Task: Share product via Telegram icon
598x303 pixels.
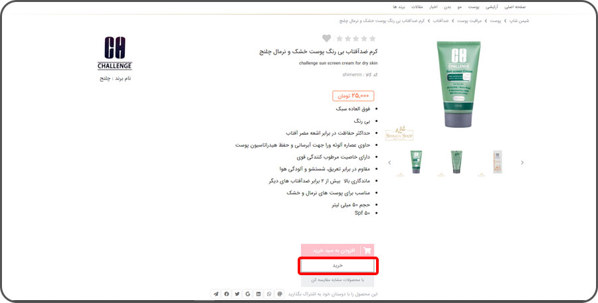Action: click(216, 294)
